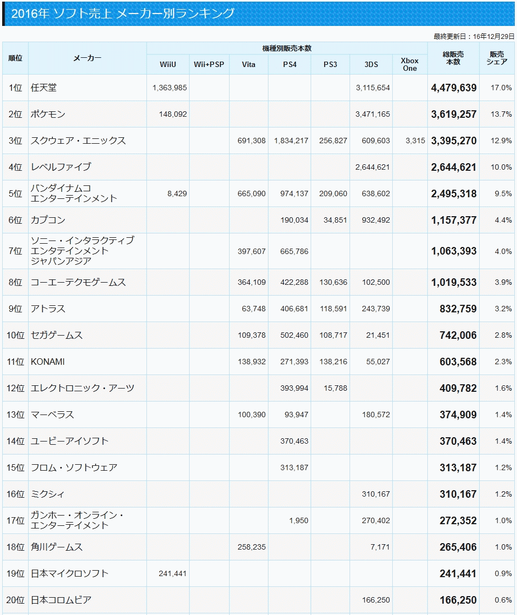Viewport: 517px width, 615px height.
Task: Select エレクトロニック・アーツ maker name
Action: point(83,389)
